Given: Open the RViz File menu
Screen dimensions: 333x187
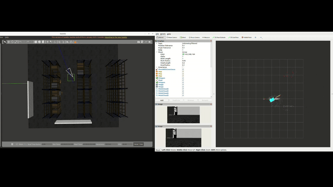Looking at the screenshot, I should pos(157,34).
